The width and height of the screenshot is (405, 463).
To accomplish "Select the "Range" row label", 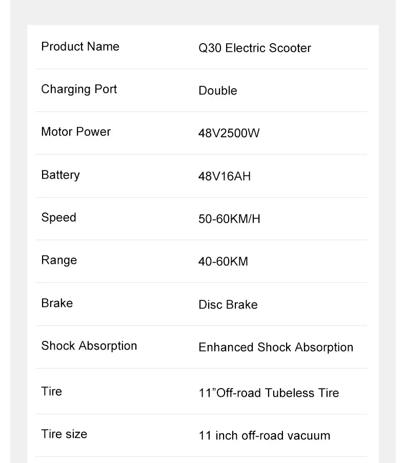I will coord(59,260).
